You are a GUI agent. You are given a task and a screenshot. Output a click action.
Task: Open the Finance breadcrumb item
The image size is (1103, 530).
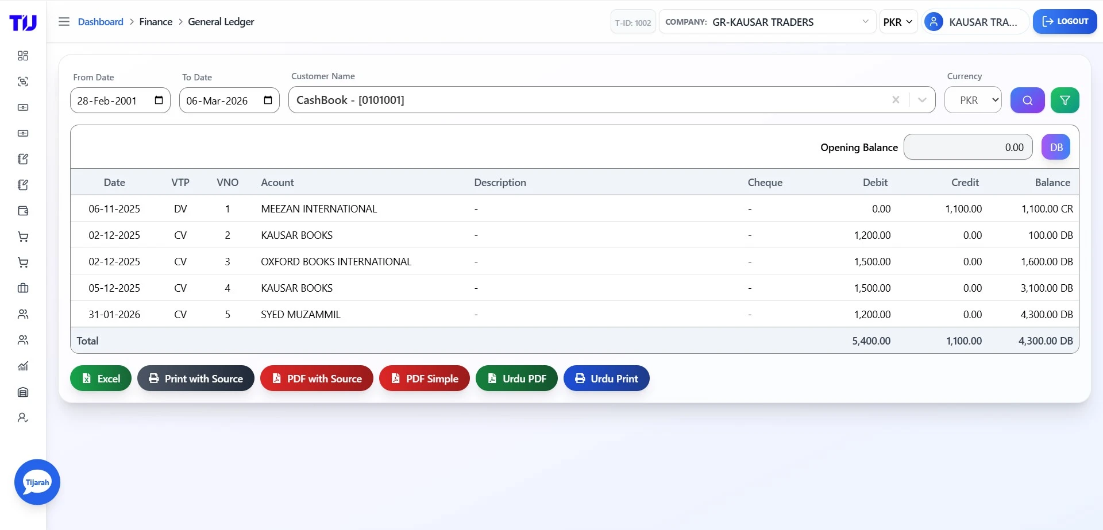coord(155,21)
